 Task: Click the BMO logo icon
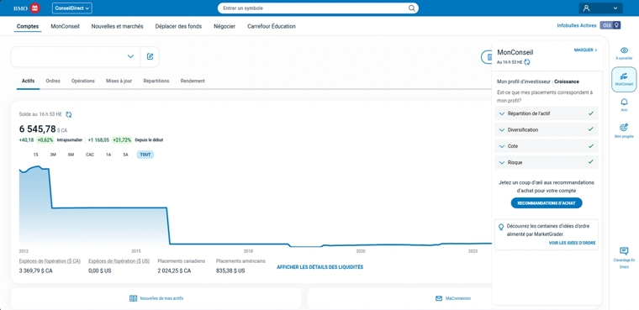[35, 8]
